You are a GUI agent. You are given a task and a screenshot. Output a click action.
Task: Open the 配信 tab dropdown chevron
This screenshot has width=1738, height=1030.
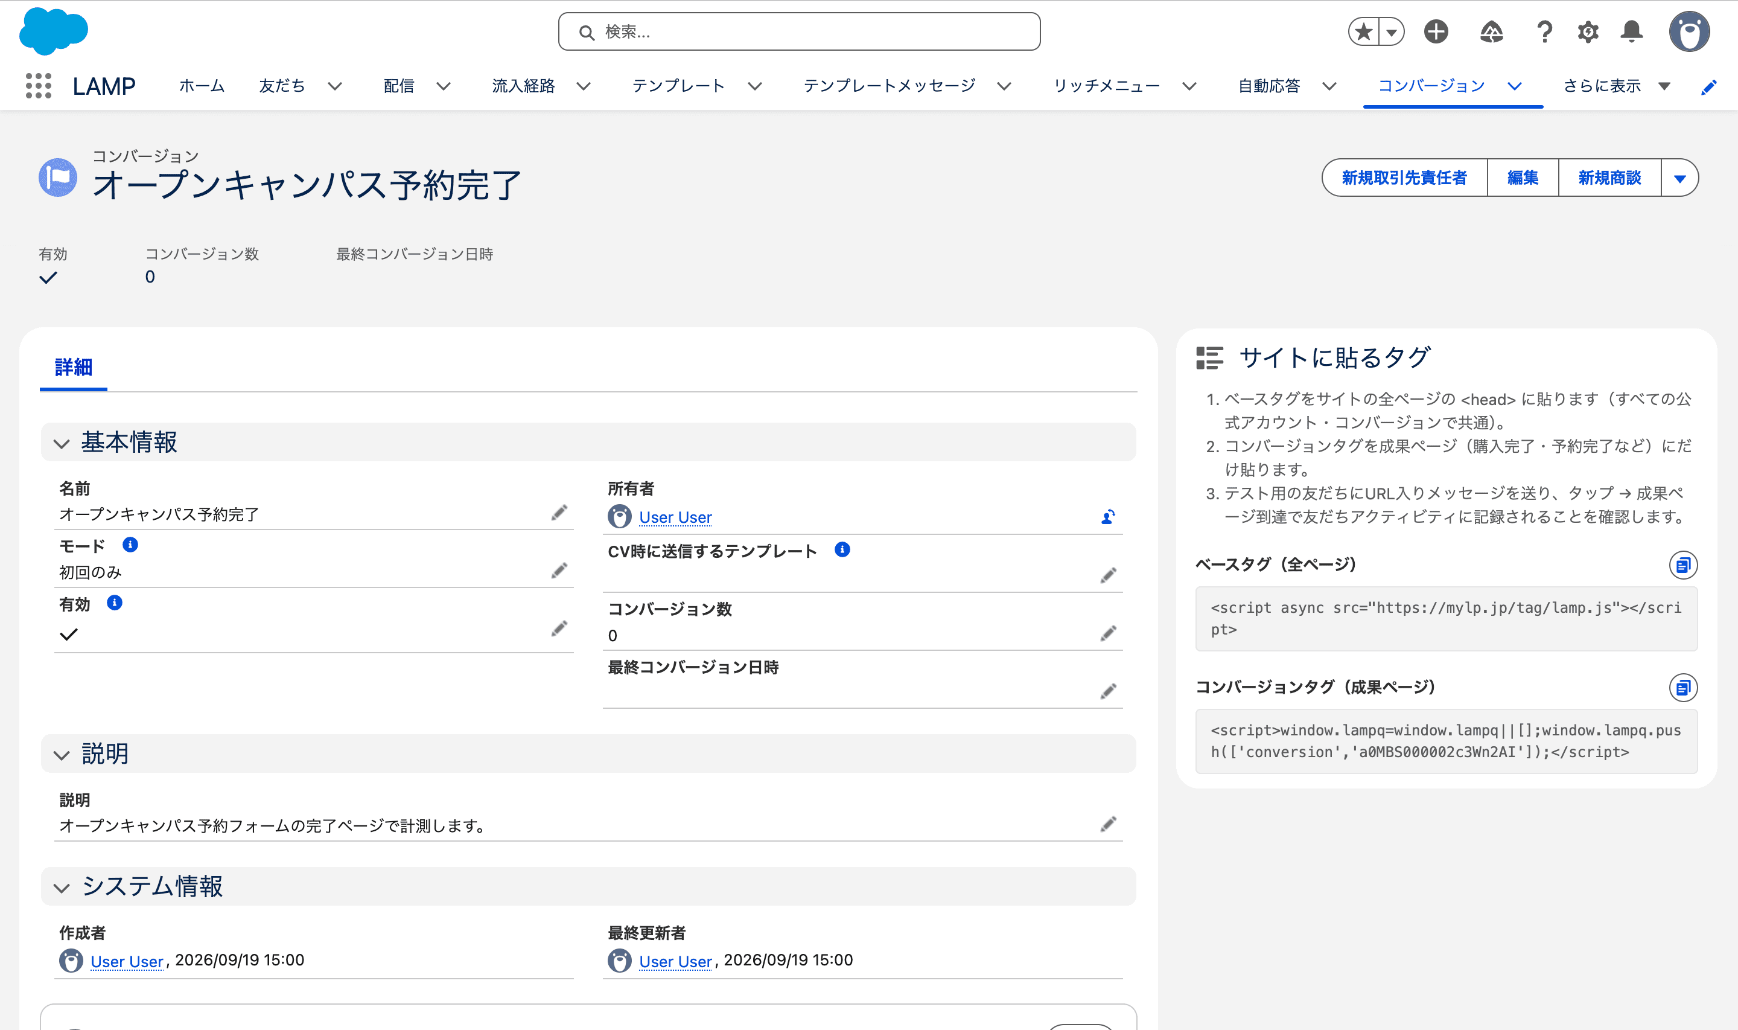click(x=443, y=87)
